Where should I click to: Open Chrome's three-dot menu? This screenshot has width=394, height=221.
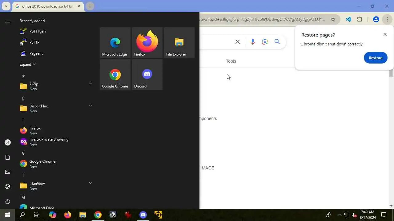pos(387,19)
